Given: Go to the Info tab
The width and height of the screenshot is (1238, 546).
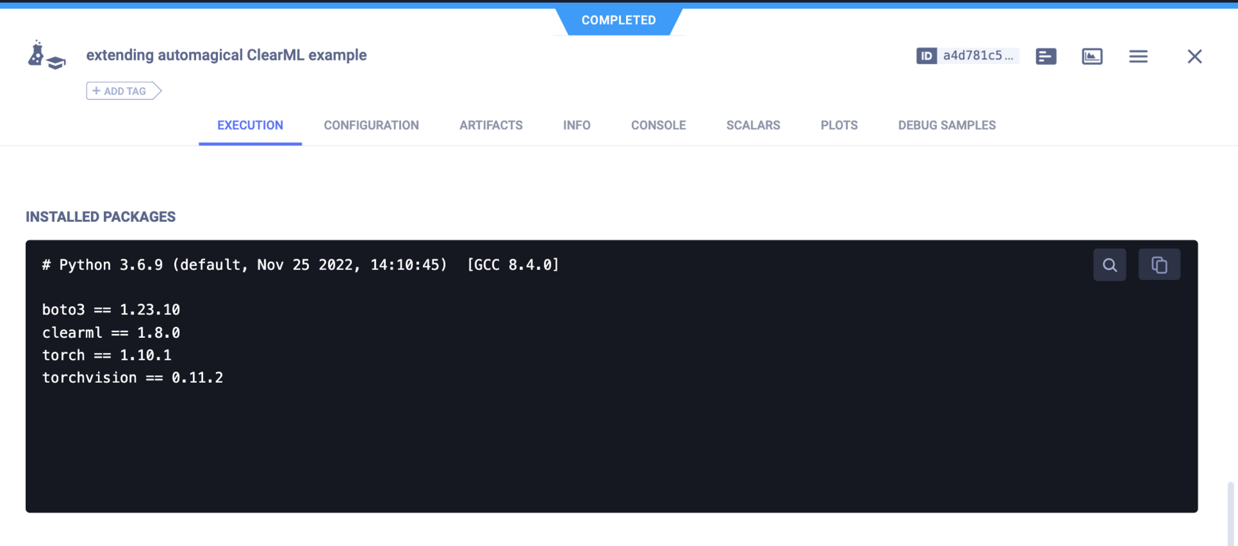Looking at the screenshot, I should point(576,126).
